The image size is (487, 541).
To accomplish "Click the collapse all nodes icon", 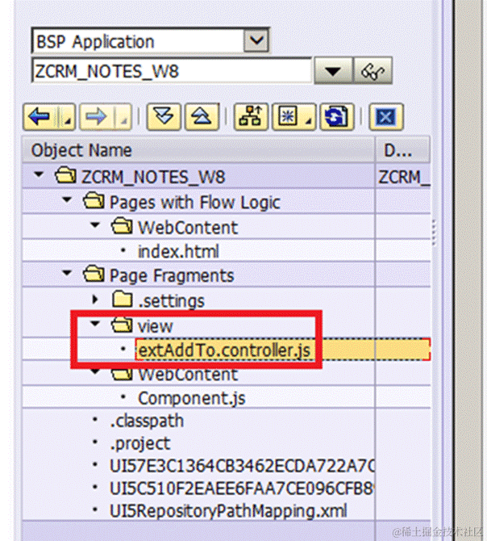I will tap(202, 117).
